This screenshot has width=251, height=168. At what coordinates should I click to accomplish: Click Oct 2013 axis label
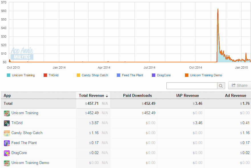pyautogui.click(x=13, y=67)
